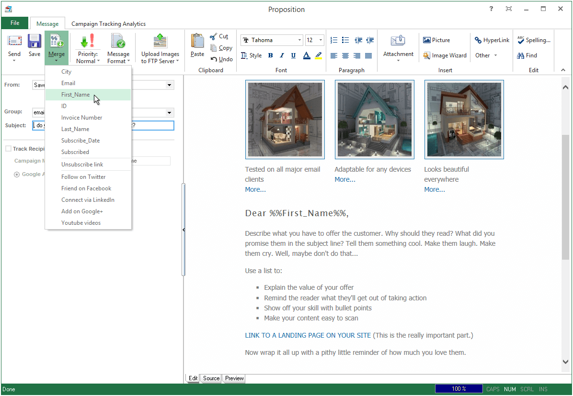This screenshot has height=396, width=573.
Task: Click the Copy button
Action: coord(221,48)
